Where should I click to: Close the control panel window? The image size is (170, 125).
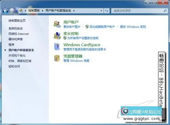click(163, 2)
